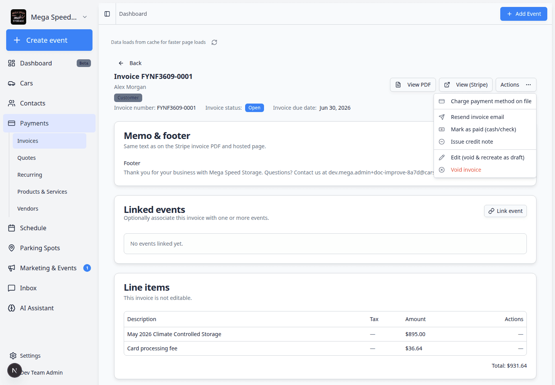The image size is (555, 385).
Task: Open the Dashboard sidebar icon
Action: 12,63
